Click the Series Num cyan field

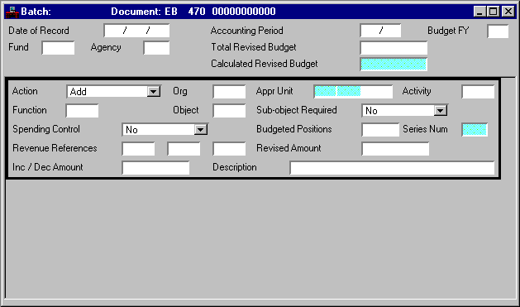click(475, 129)
